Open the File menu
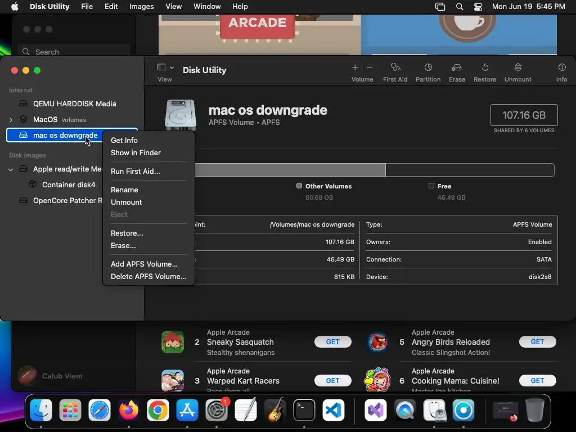The height and width of the screenshot is (432, 576). pos(87,7)
